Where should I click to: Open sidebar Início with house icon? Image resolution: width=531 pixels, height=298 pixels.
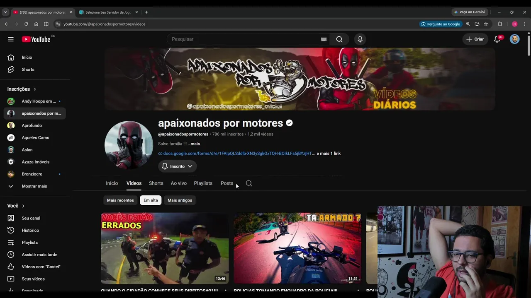coord(35,58)
